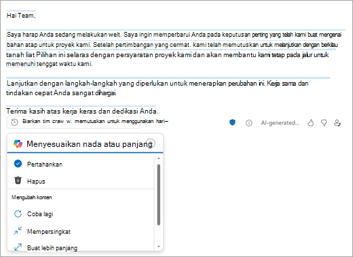
Task: Collapse the Menyesuaikan nada atau panjang menu
Action: 151,143
